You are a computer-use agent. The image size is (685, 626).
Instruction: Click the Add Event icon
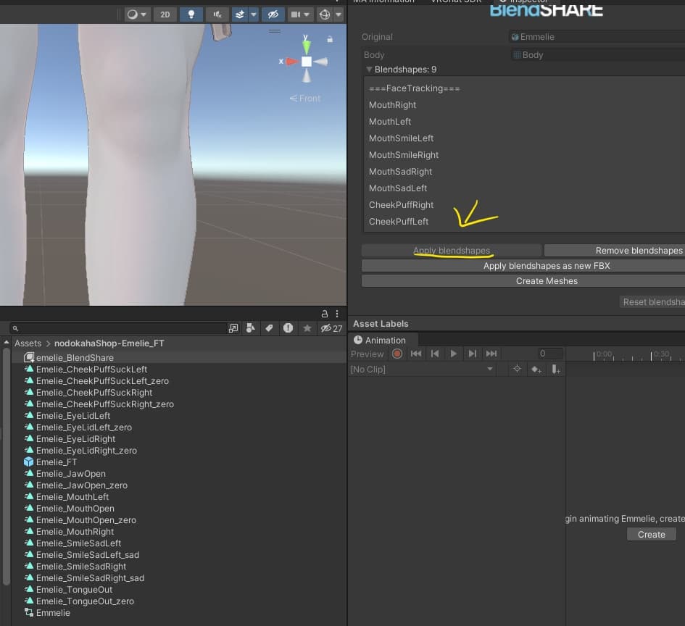click(x=555, y=370)
